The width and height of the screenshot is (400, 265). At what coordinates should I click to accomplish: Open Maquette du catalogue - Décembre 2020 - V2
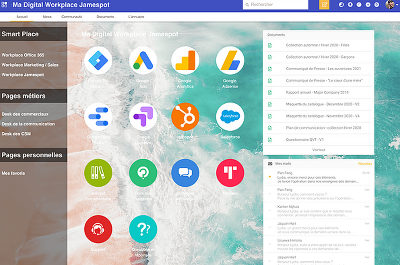(323, 104)
